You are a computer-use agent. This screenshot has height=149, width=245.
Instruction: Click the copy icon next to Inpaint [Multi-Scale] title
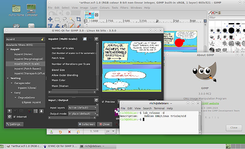pyautogui.click(x=85, y=39)
